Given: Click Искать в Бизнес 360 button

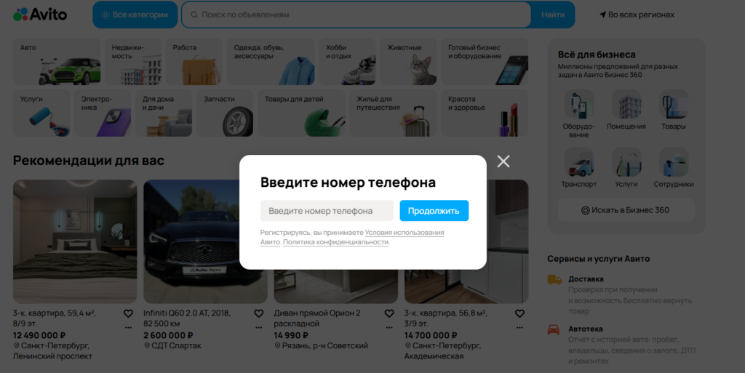Looking at the screenshot, I should pos(626,210).
